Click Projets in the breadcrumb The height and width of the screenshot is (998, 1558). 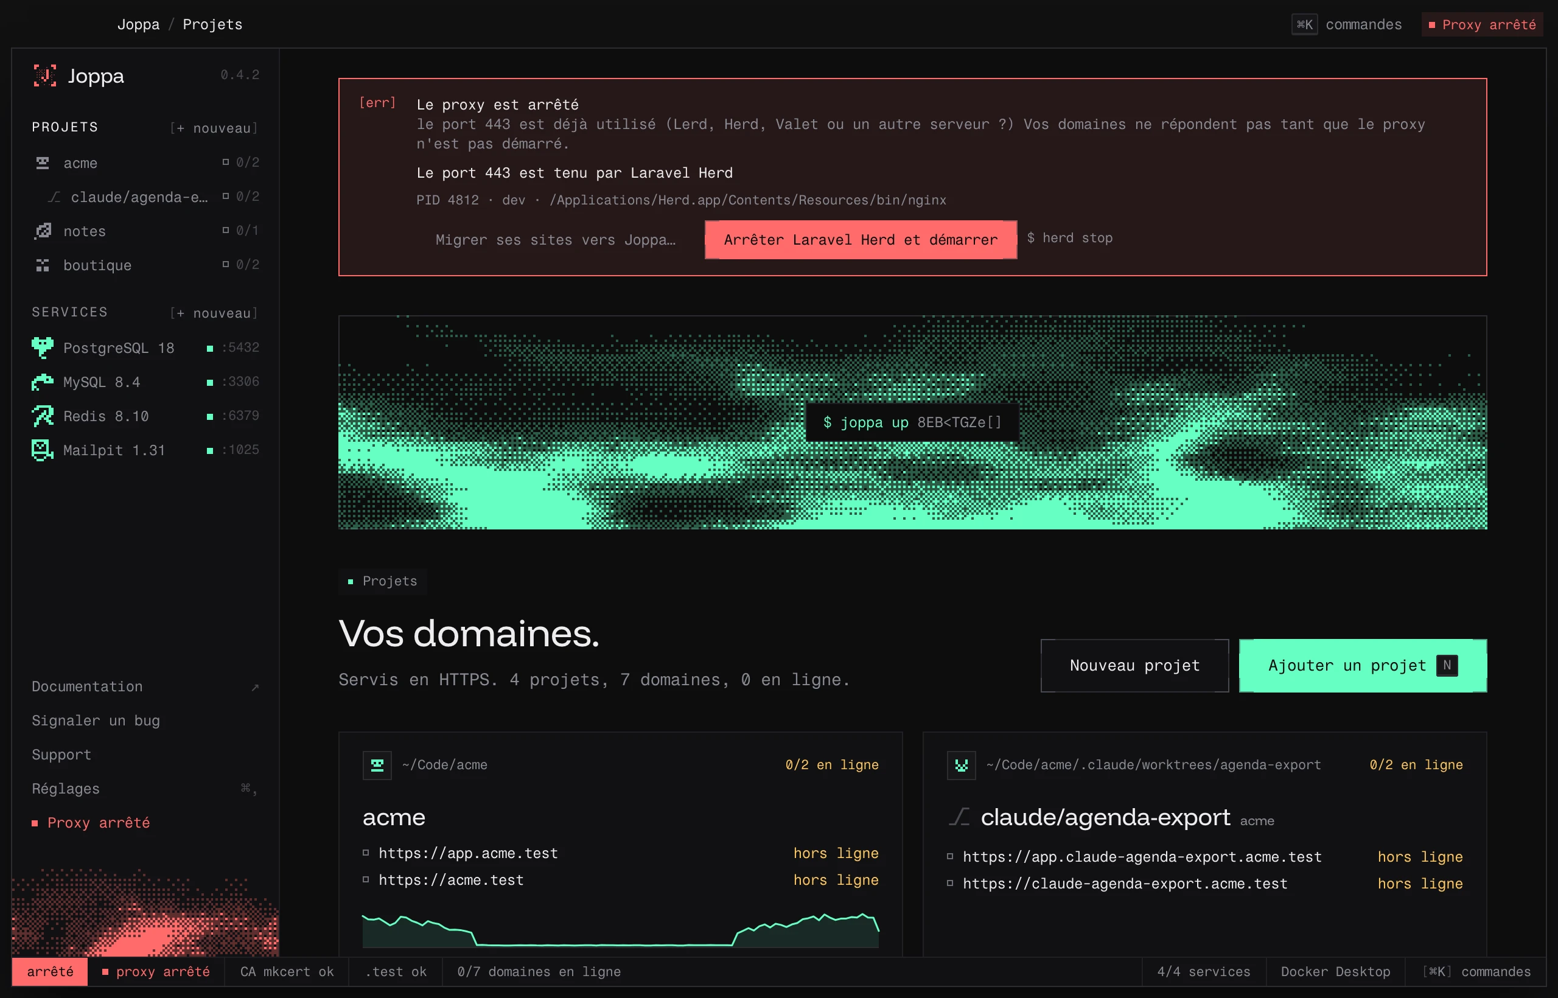[x=212, y=24]
